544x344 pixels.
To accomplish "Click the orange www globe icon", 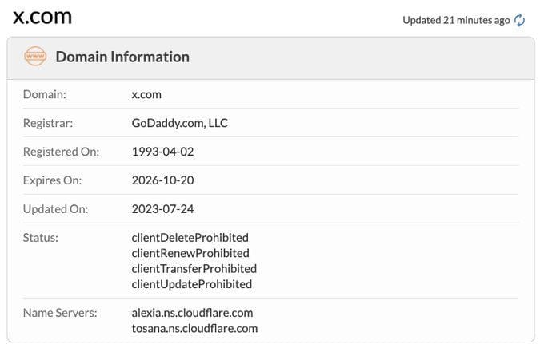I will [35, 57].
